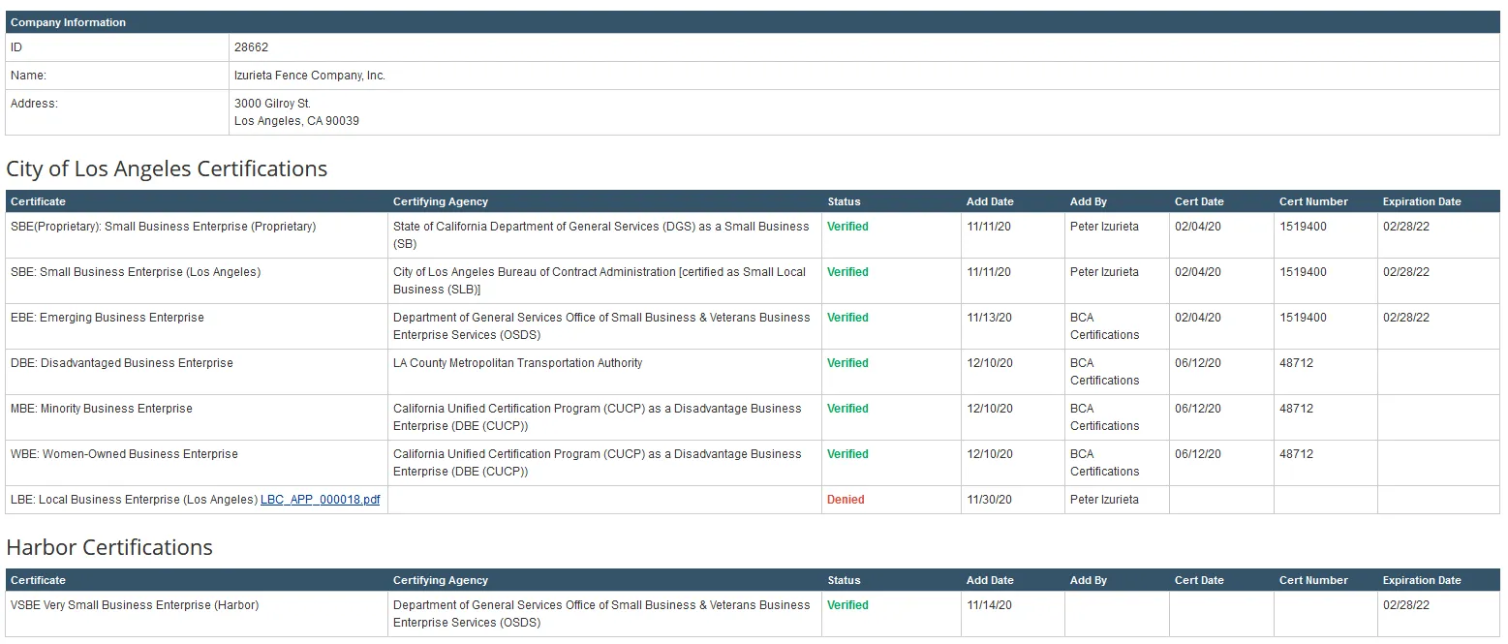Click the 11/30/20 add date in LBE row
1508x644 pixels.
pos(988,500)
